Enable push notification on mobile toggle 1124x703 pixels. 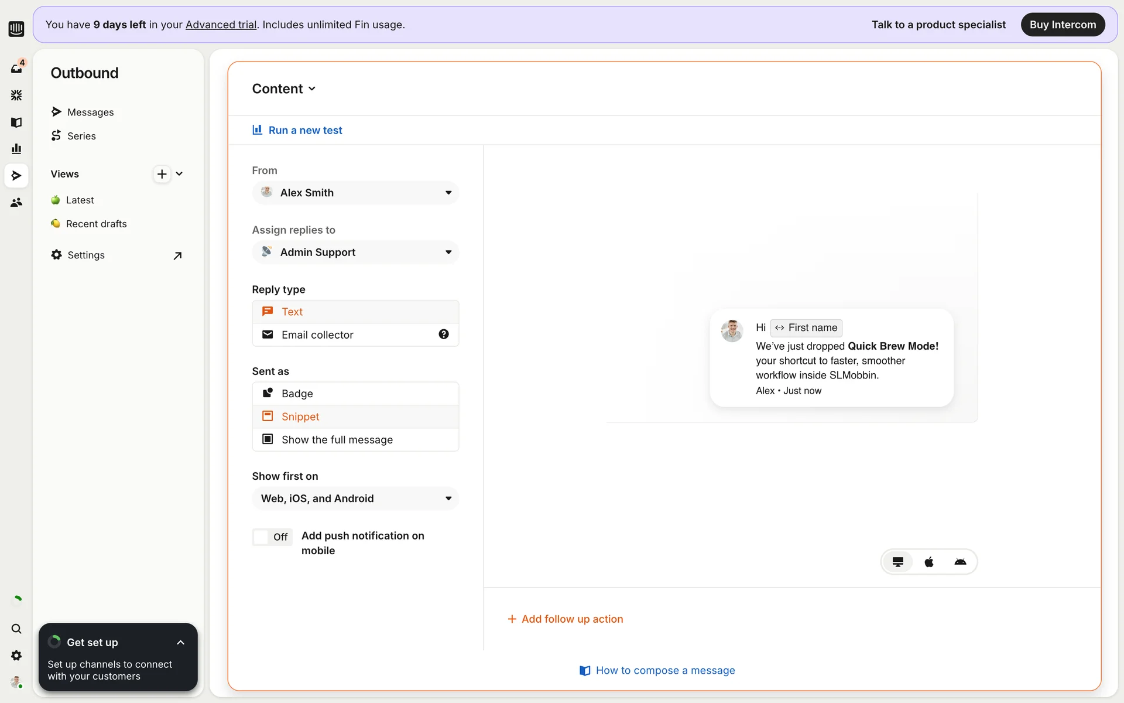pos(272,537)
